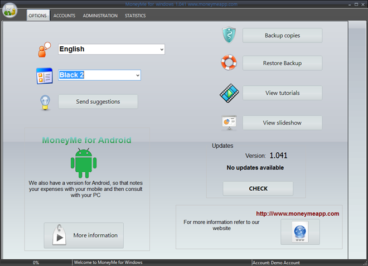
Task: Click the www globe website icon
Action: [x=300, y=232]
